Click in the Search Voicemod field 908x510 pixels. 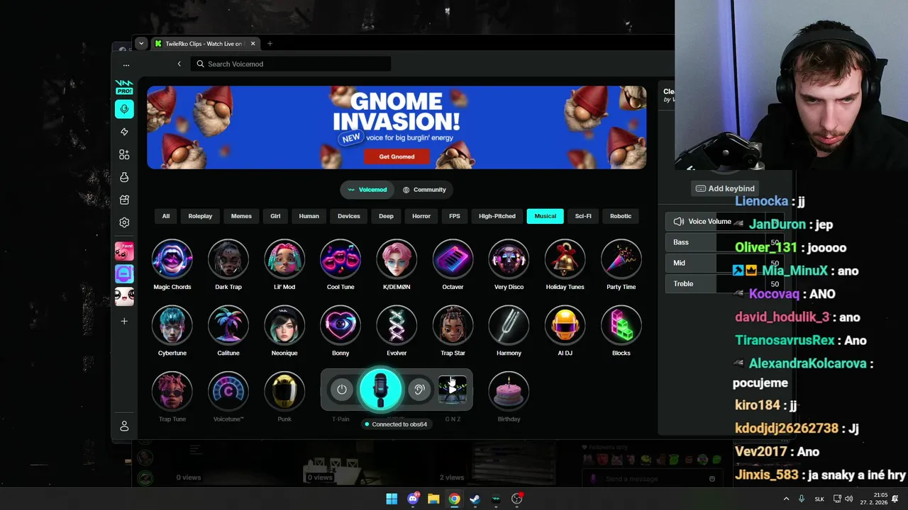point(291,64)
